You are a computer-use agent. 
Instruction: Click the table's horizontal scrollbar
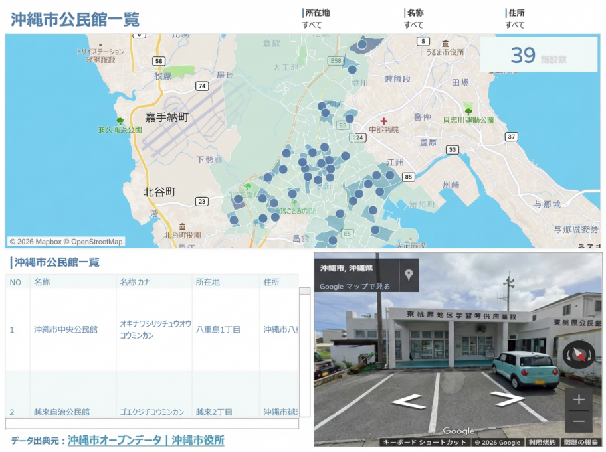point(151,423)
